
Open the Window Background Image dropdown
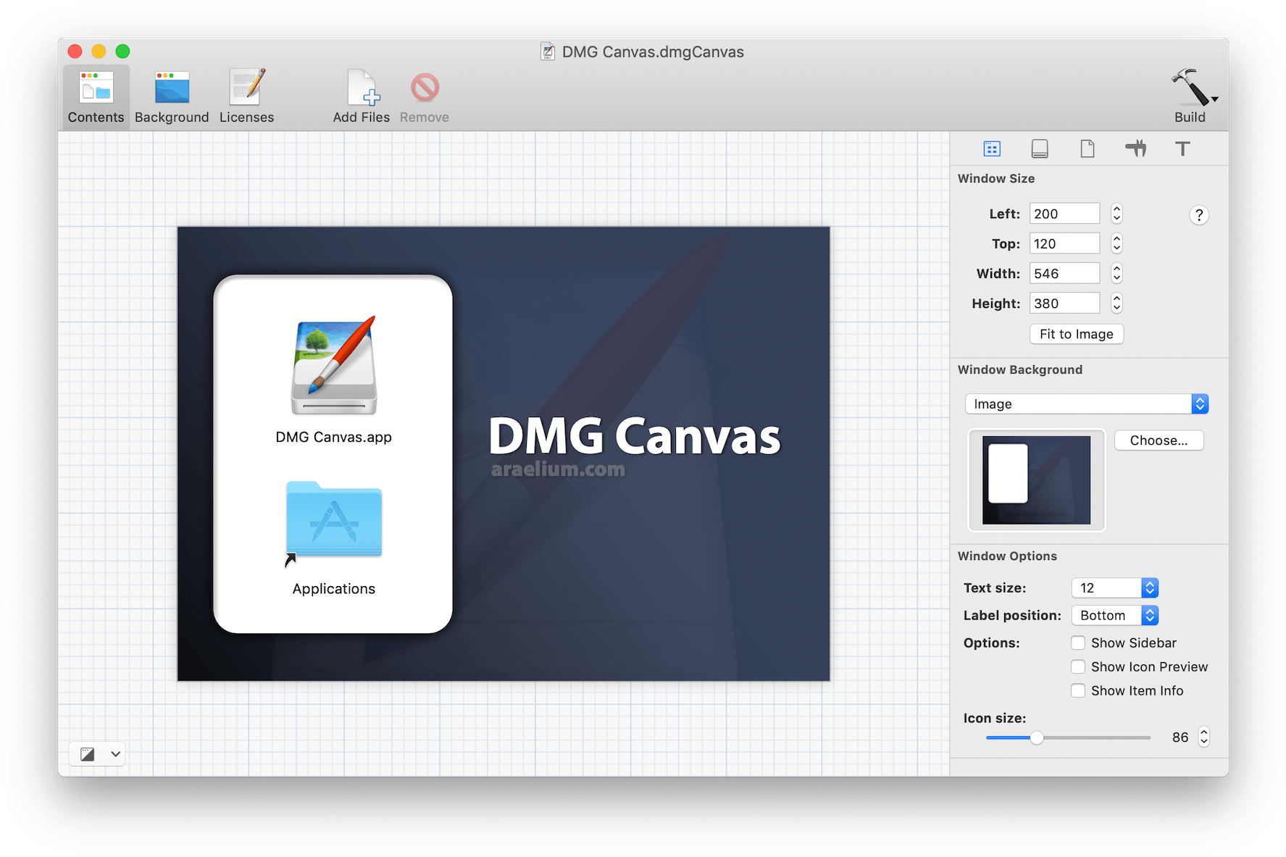(x=1086, y=404)
